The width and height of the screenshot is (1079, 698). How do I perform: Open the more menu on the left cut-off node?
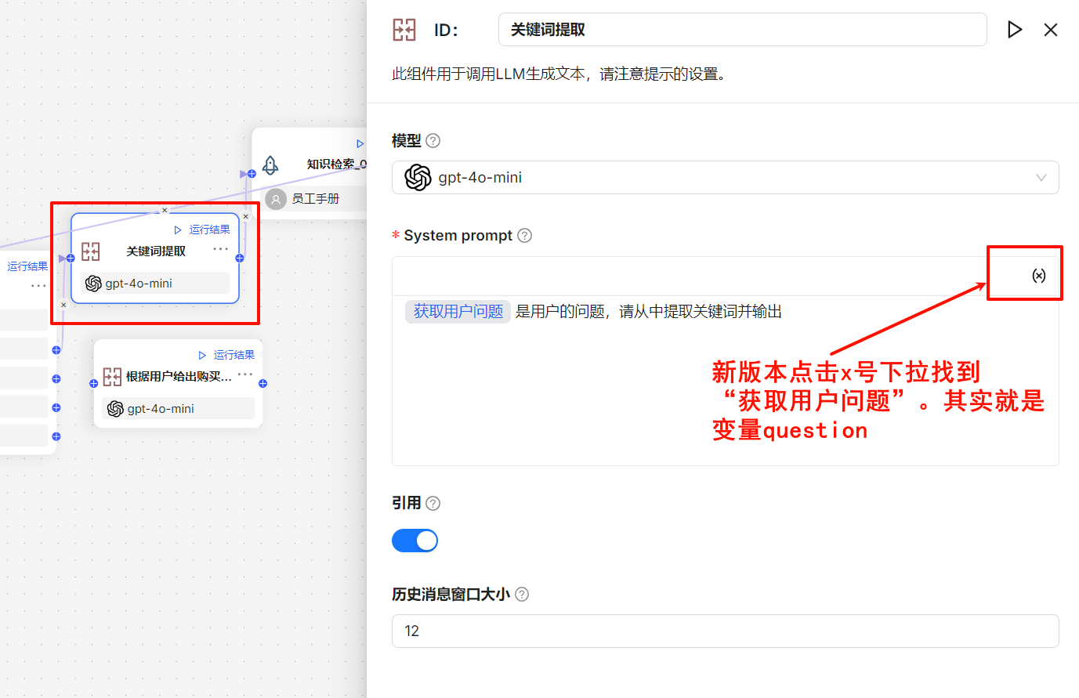(38, 286)
